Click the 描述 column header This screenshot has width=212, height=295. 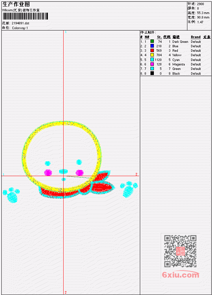[176, 37]
